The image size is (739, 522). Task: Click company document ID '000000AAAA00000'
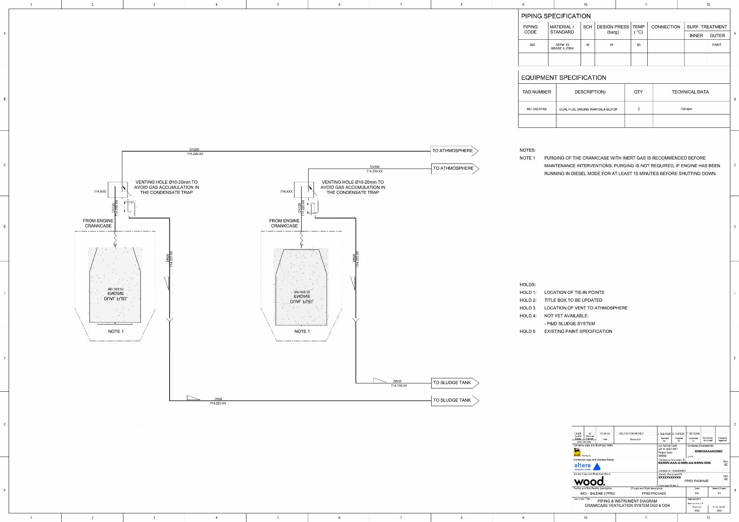[709, 451]
